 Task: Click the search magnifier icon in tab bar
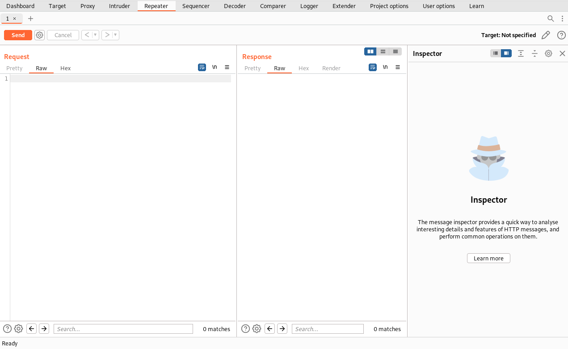pyautogui.click(x=551, y=18)
